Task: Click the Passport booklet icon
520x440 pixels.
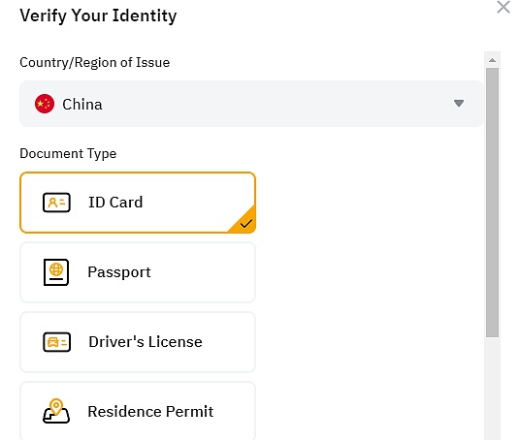Action: (56, 272)
